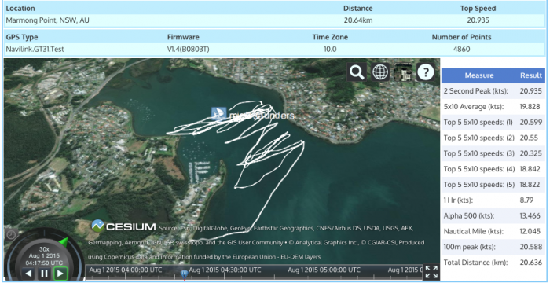
Task: Toggle fullscreen with the expand arrows icon
Action: coord(431,272)
